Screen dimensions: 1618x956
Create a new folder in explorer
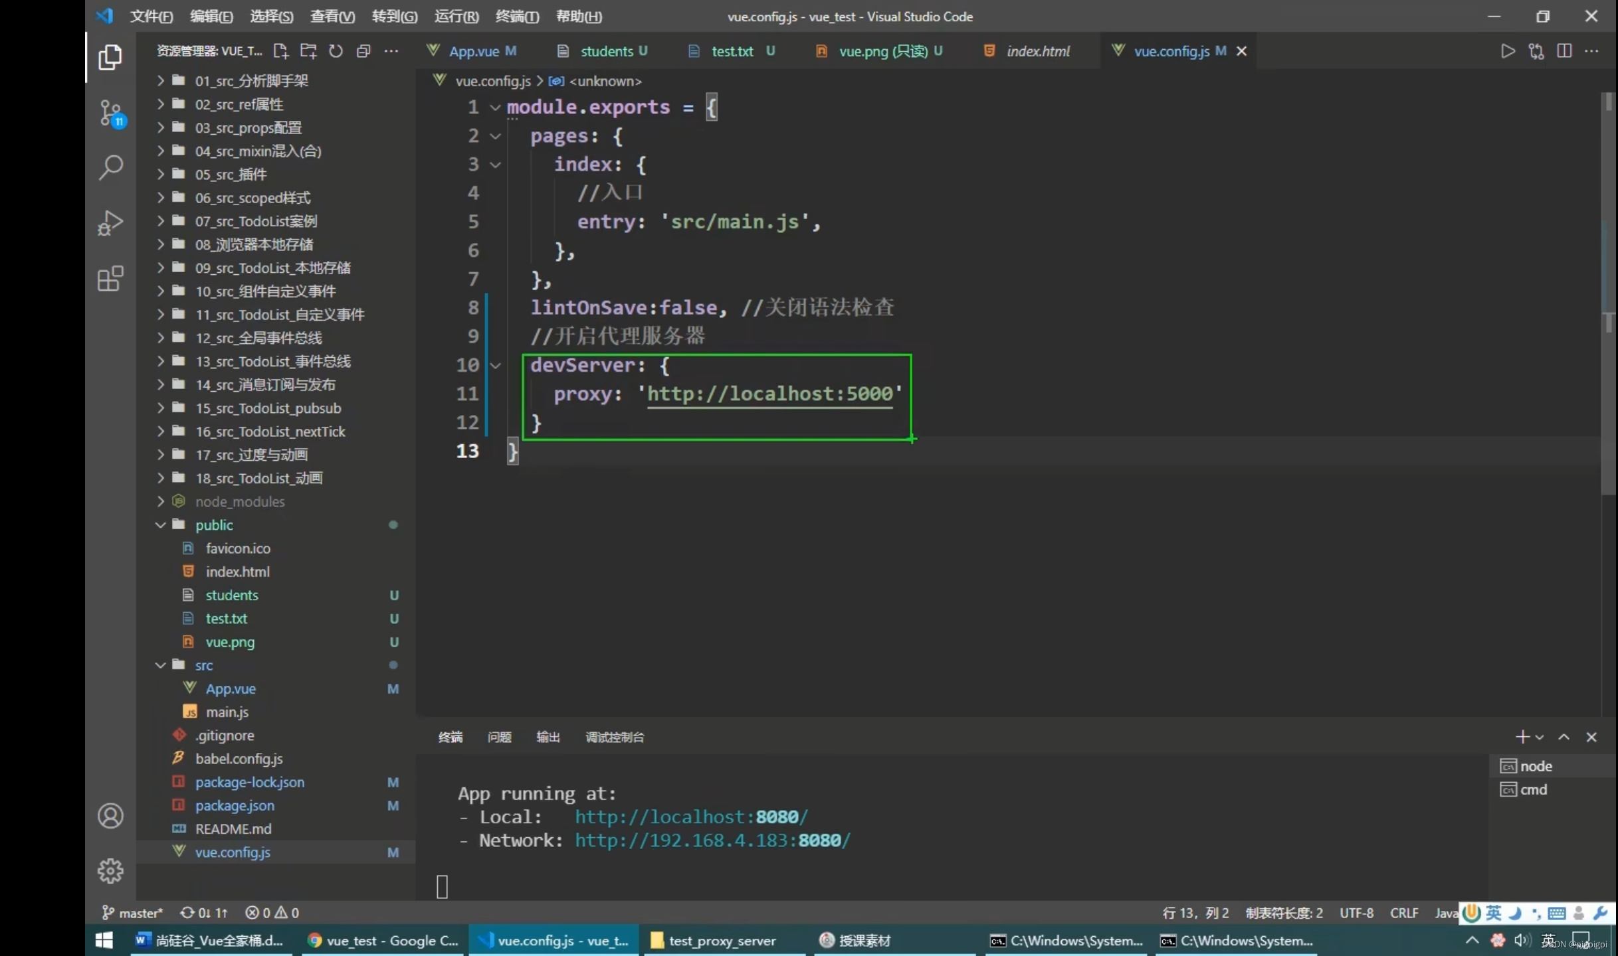(x=308, y=51)
